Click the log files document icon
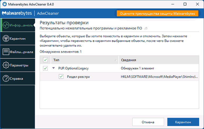Viewport: 204px width, 129px height. 6,52
